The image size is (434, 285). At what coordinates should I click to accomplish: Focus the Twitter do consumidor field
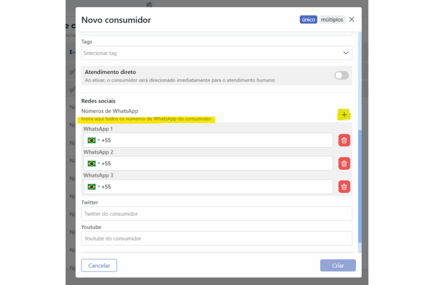(217, 214)
